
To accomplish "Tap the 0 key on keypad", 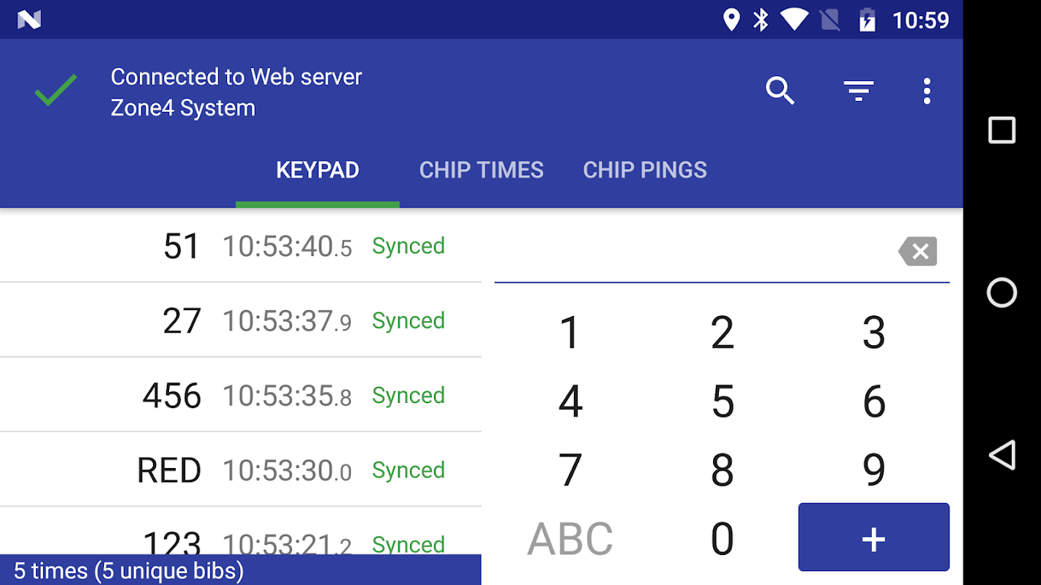I will [722, 539].
